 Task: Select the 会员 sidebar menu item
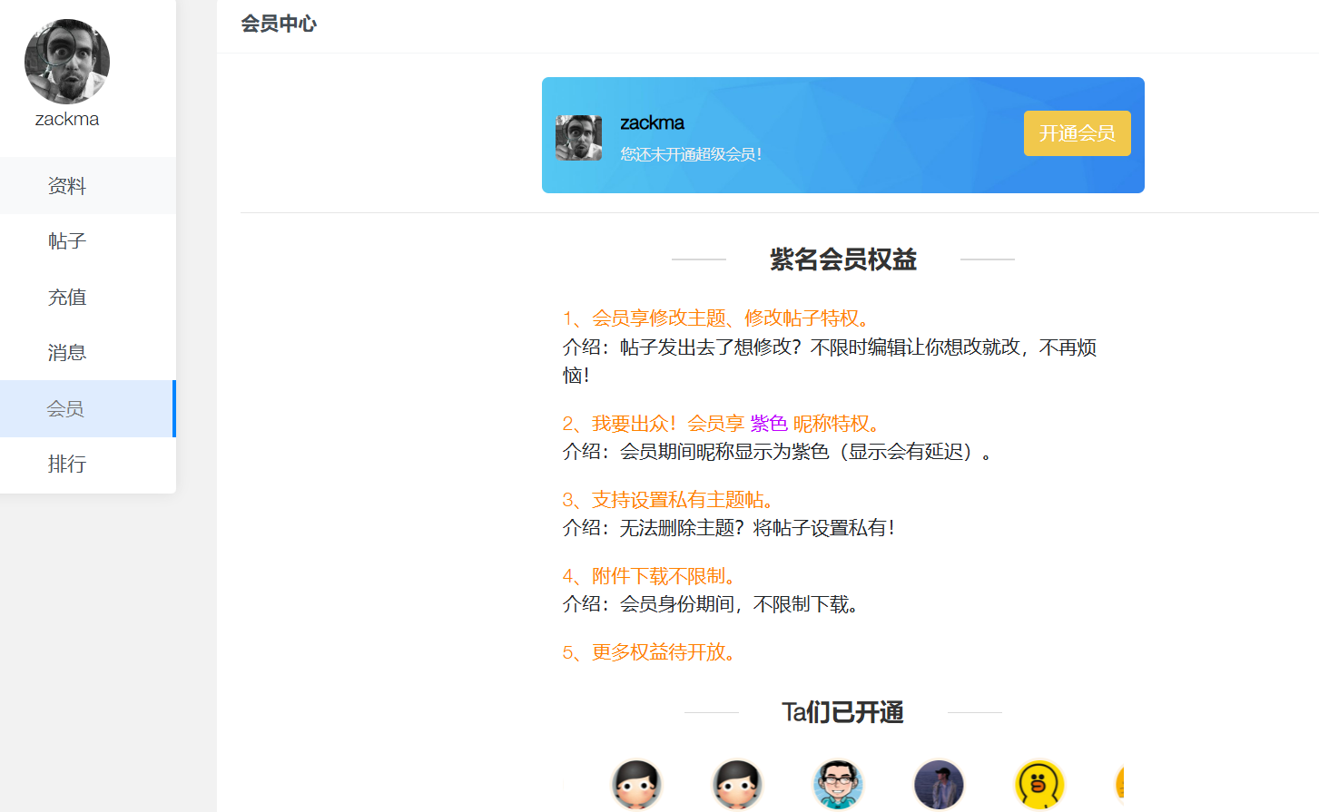(x=88, y=409)
